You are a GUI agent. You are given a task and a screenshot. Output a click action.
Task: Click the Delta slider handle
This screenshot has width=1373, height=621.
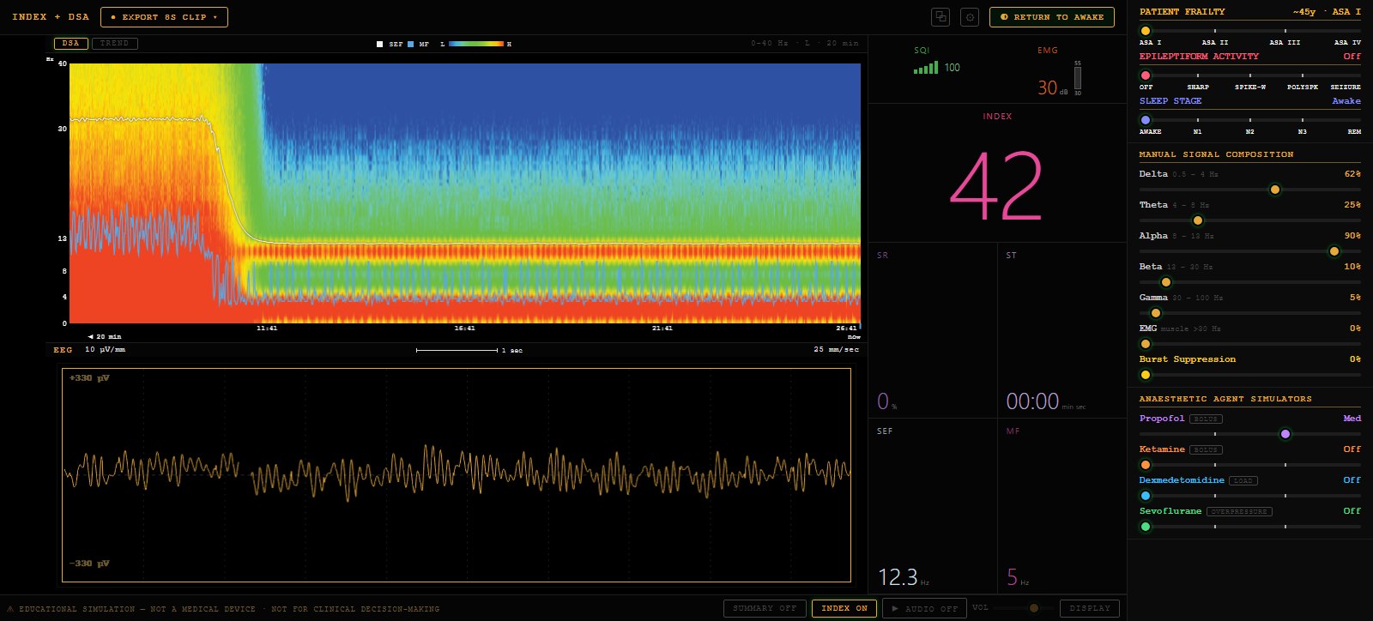click(1275, 190)
